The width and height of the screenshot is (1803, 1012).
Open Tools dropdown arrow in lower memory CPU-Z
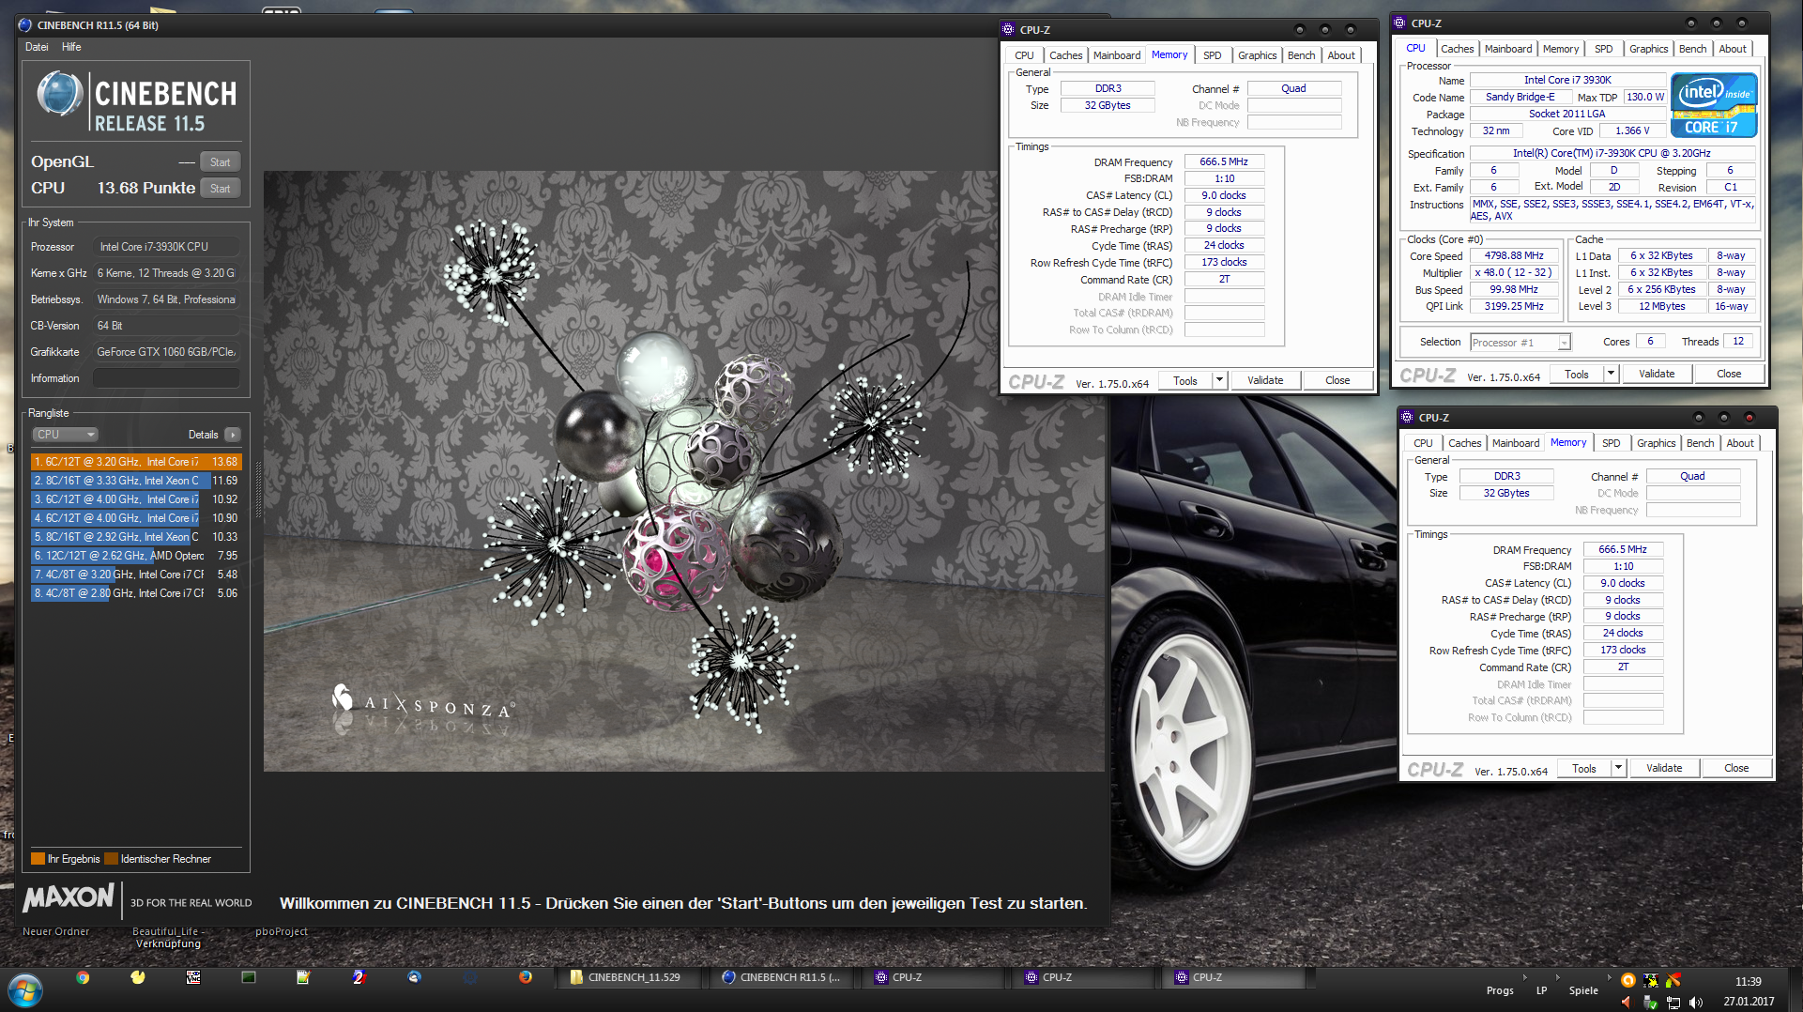coord(1618,768)
